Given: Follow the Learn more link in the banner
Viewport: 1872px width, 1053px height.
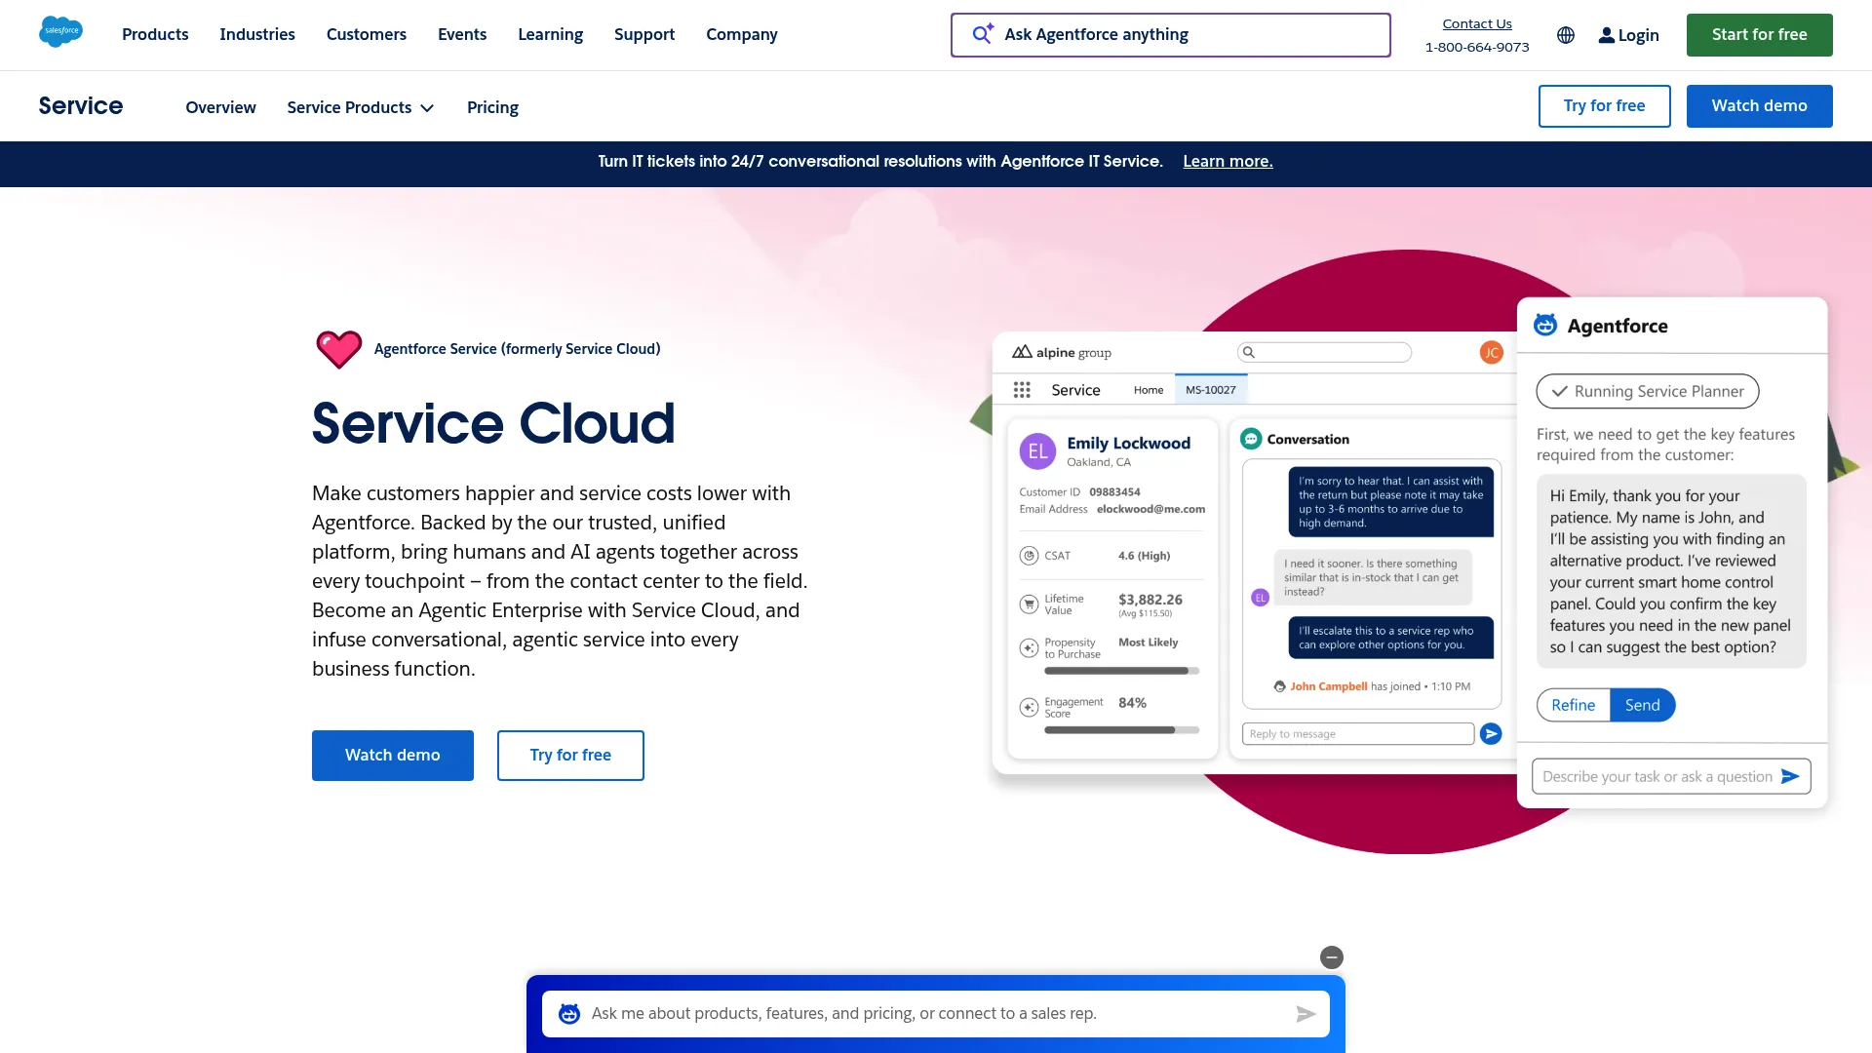Looking at the screenshot, I should [1228, 161].
